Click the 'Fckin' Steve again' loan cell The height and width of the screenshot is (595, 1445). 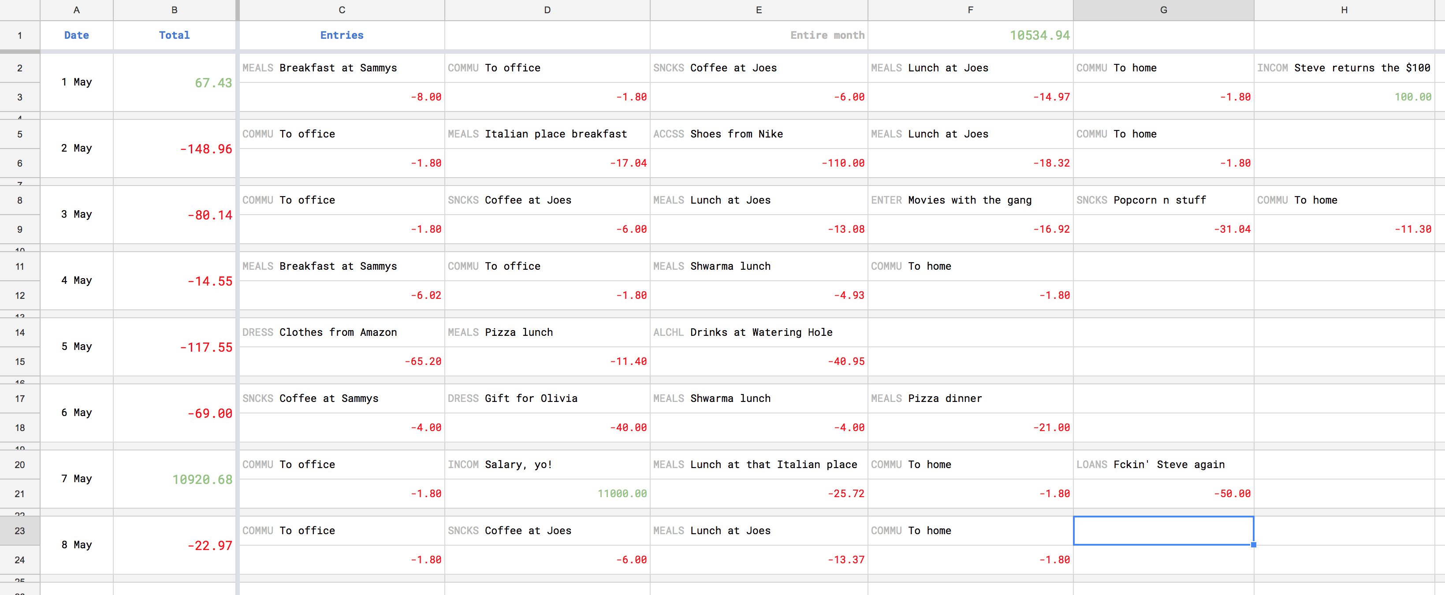click(x=1163, y=465)
